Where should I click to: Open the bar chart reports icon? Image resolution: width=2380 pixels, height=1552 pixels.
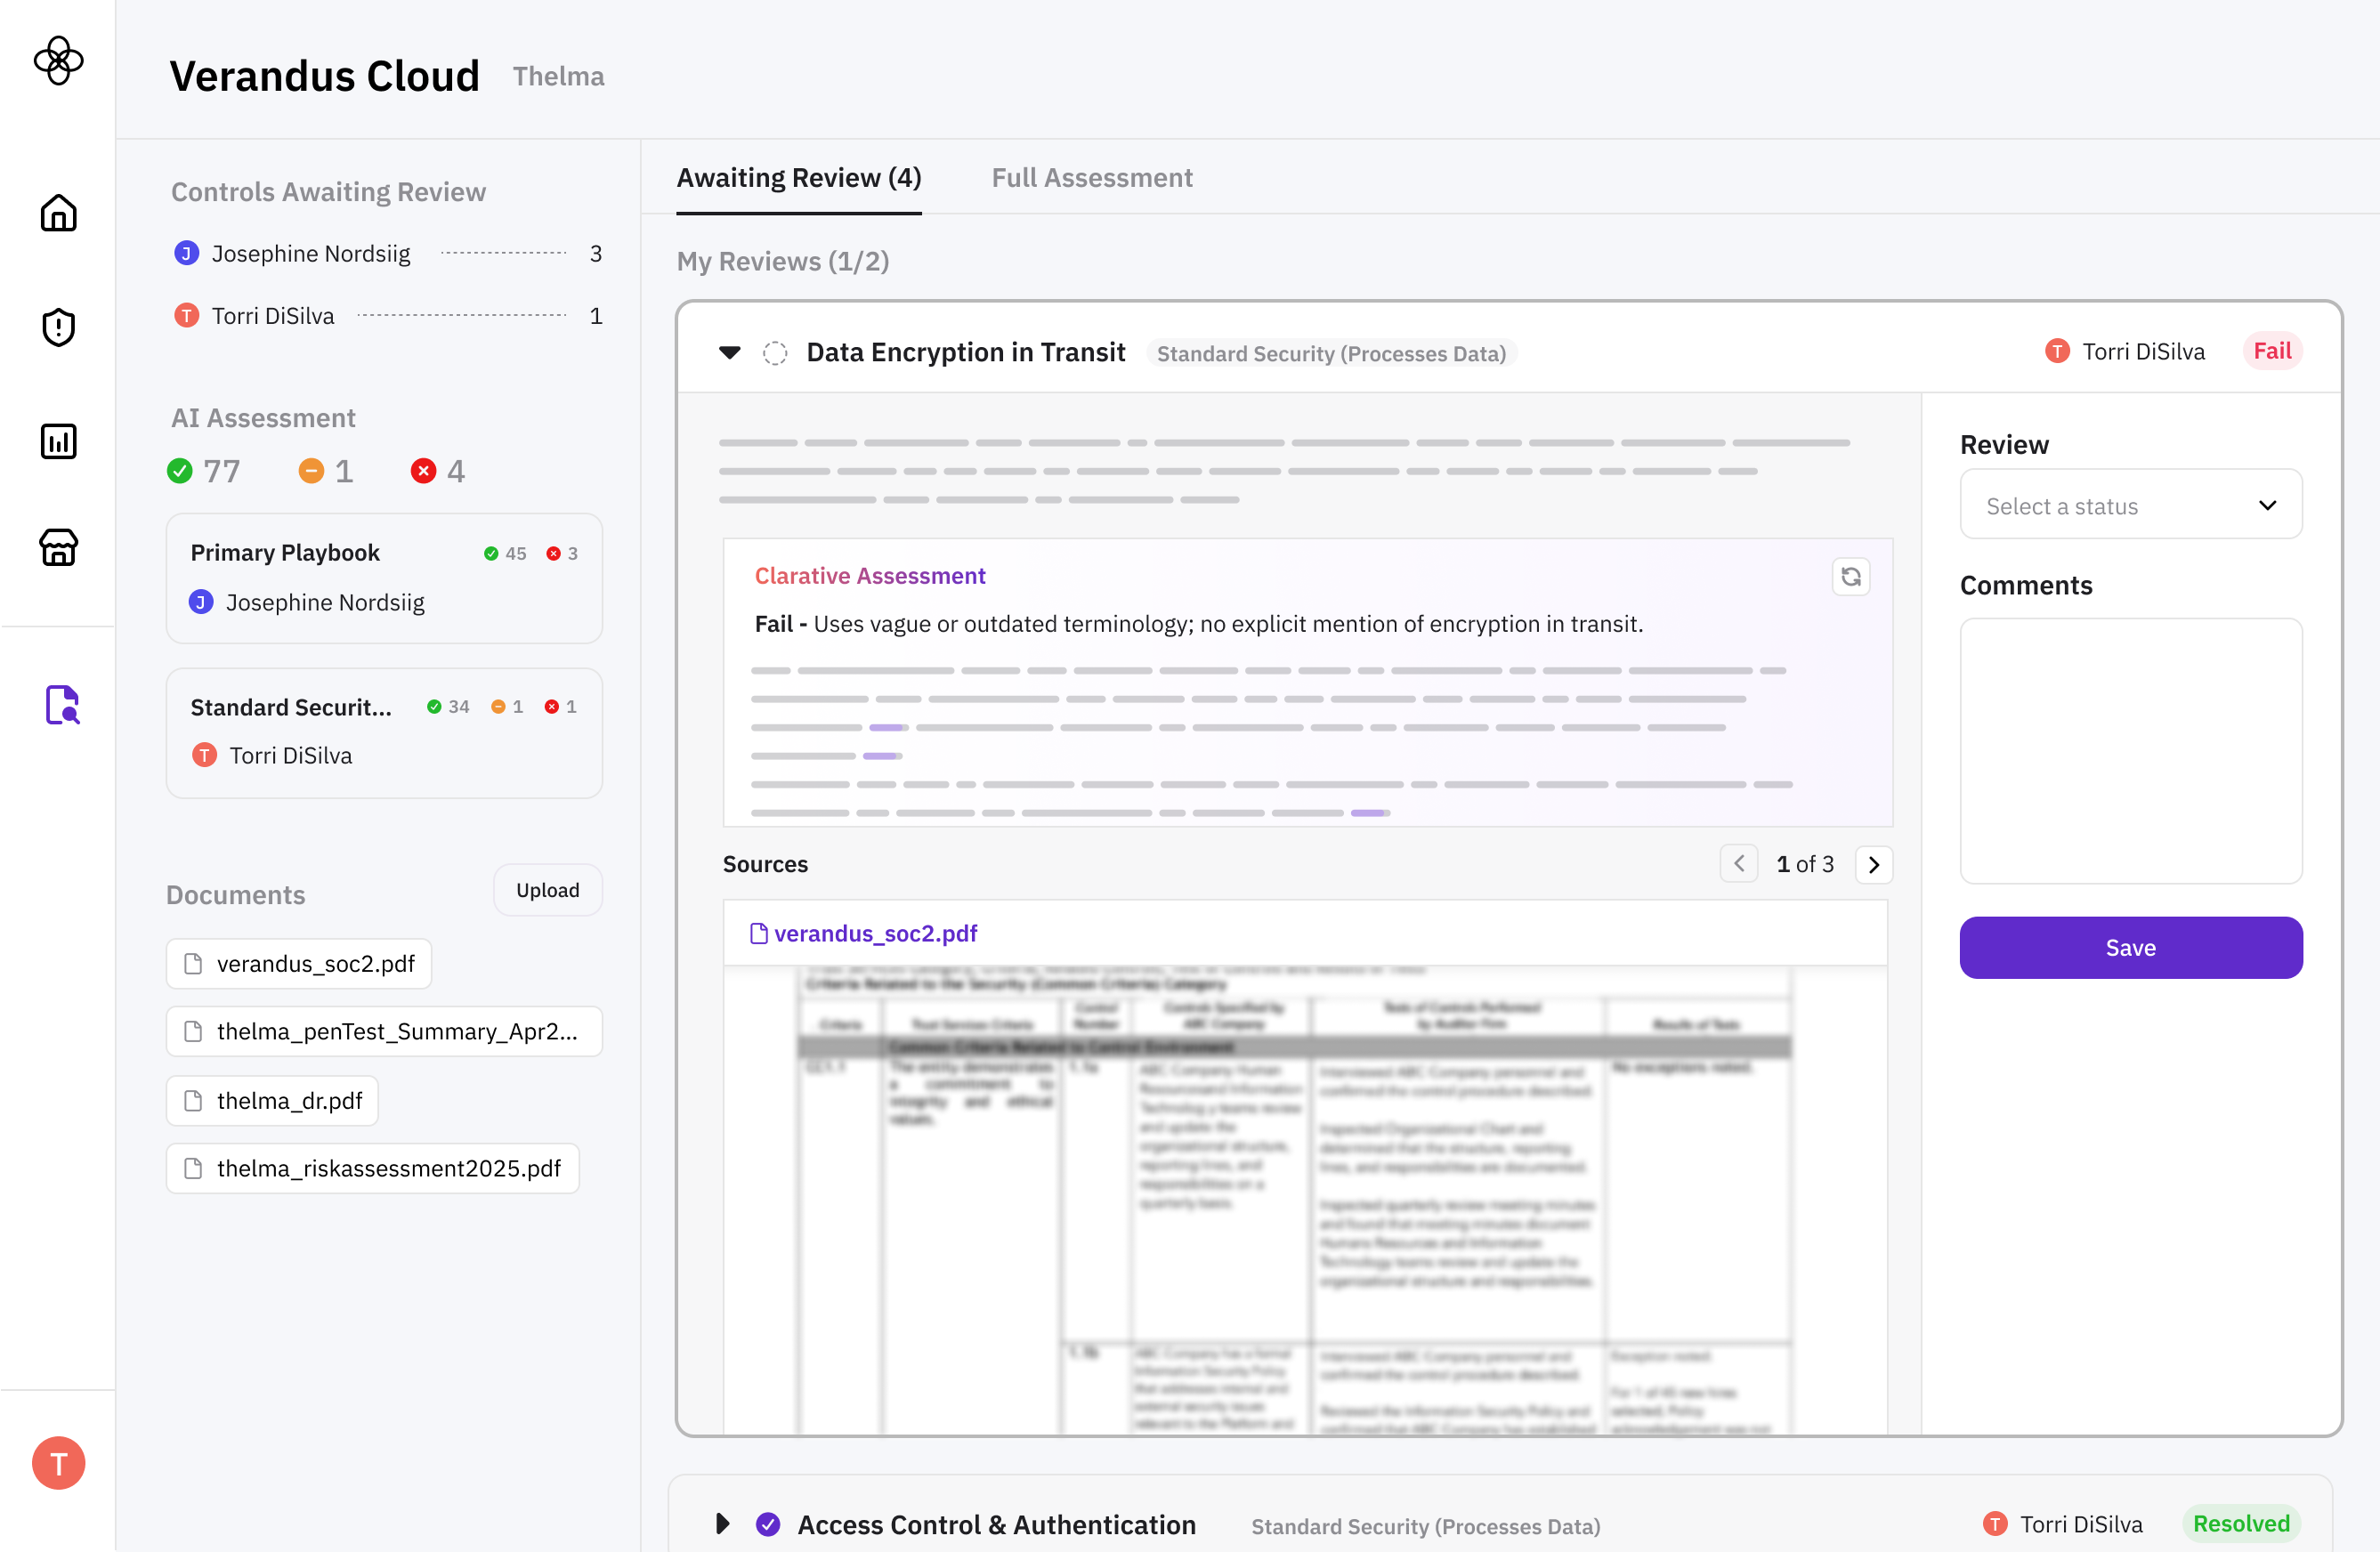click(58, 441)
